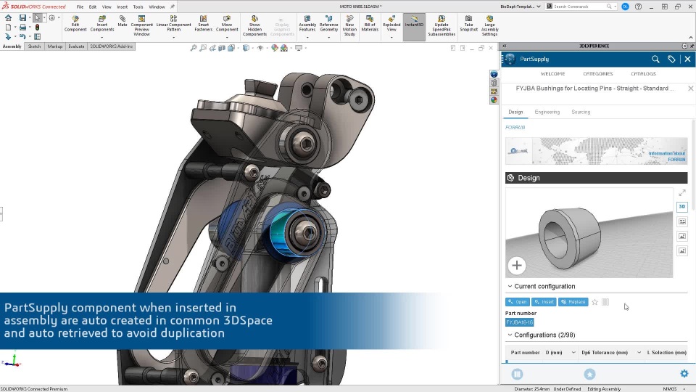The width and height of the screenshot is (696, 392).
Task: Switch to the Engineering tab
Action: click(x=547, y=113)
